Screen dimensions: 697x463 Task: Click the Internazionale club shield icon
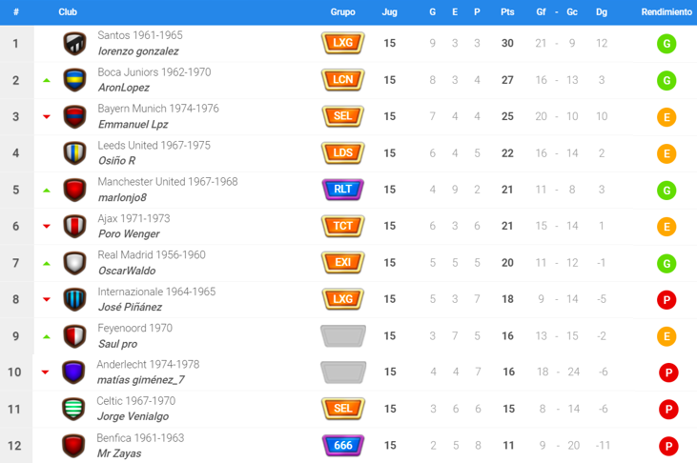74,299
